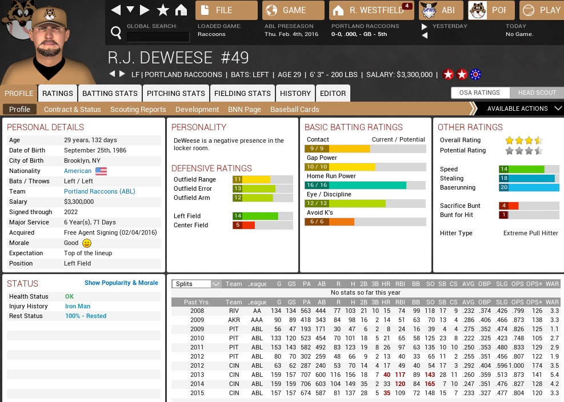Image resolution: width=564 pixels, height=402 pixels.
Task: Click the global search magnifier icon
Action: pyautogui.click(x=116, y=33)
